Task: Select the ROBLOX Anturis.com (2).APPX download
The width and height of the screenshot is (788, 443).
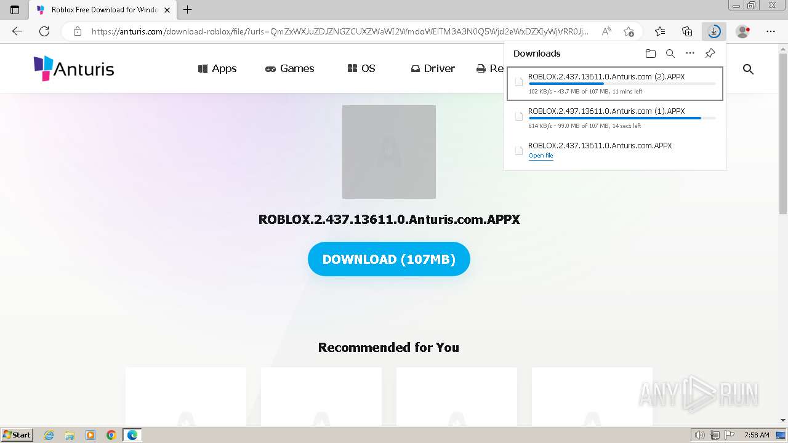Action: (x=615, y=84)
